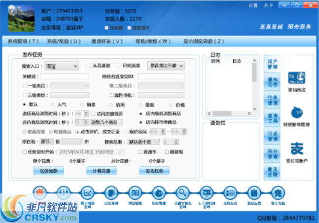Click the 计算花费 button

[101, 171]
